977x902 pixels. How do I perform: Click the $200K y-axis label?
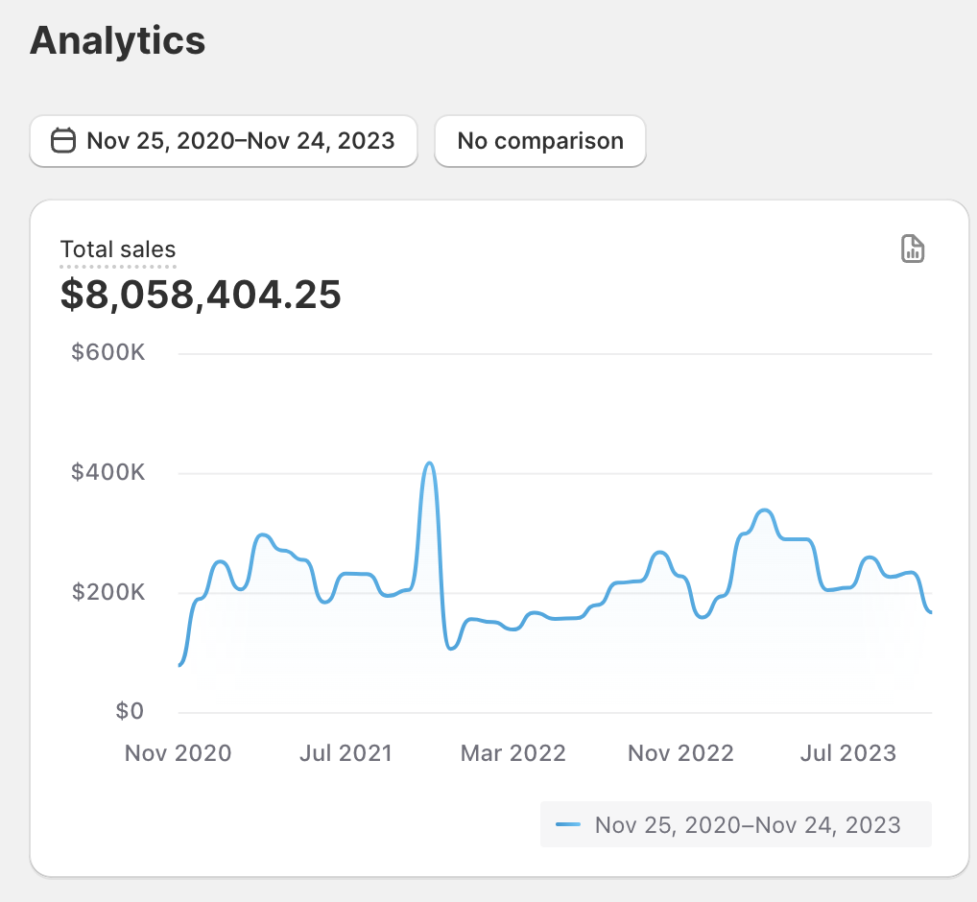point(107,593)
